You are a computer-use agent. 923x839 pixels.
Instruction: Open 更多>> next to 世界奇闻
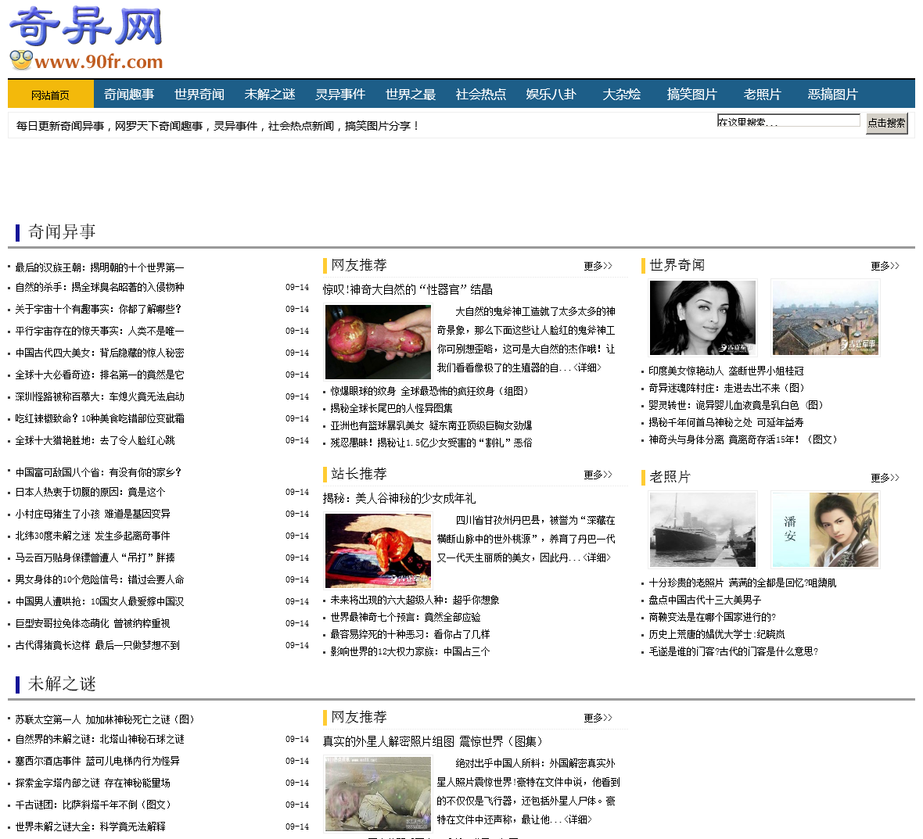click(x=885, y=266)
